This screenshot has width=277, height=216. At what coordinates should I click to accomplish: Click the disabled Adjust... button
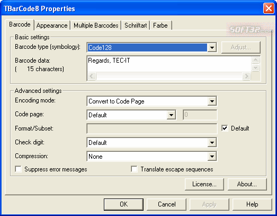tap(241, 47)
